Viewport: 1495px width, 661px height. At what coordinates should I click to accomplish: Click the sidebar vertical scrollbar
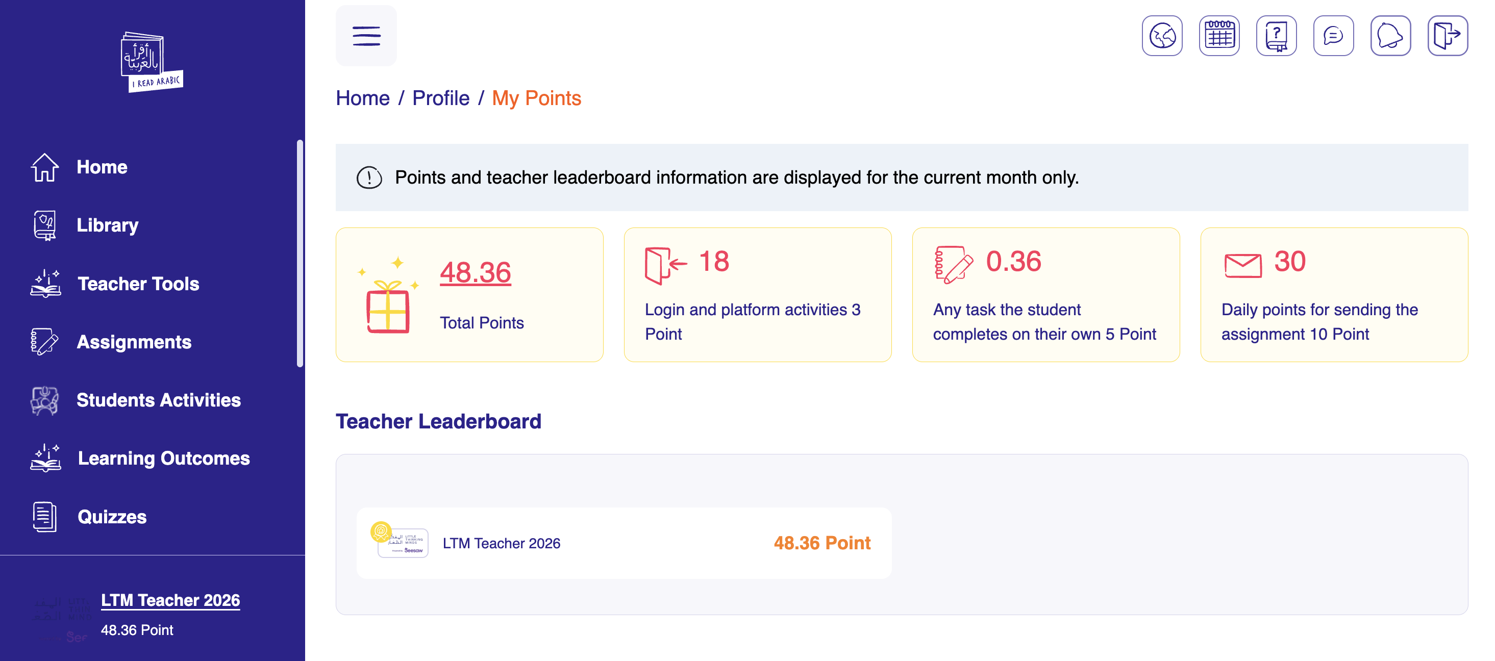click(300, 253)
